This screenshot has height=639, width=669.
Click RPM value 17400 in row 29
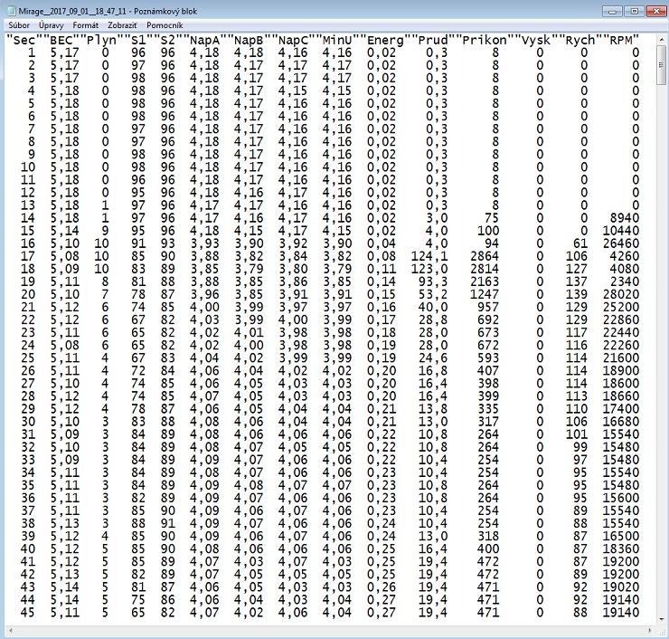tap(620, 409)
